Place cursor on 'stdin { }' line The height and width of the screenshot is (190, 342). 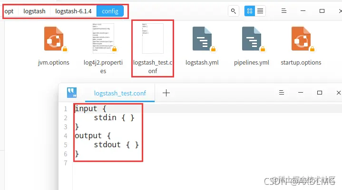pos(114,118)
